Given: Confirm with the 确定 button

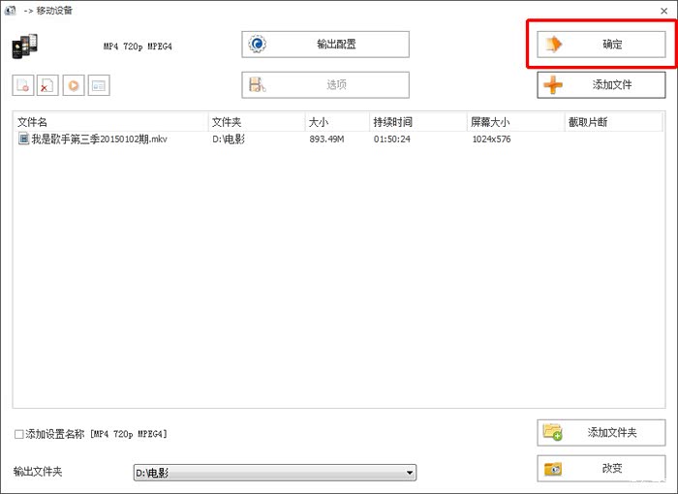Looking at the screenshot, I should (601, 45).
